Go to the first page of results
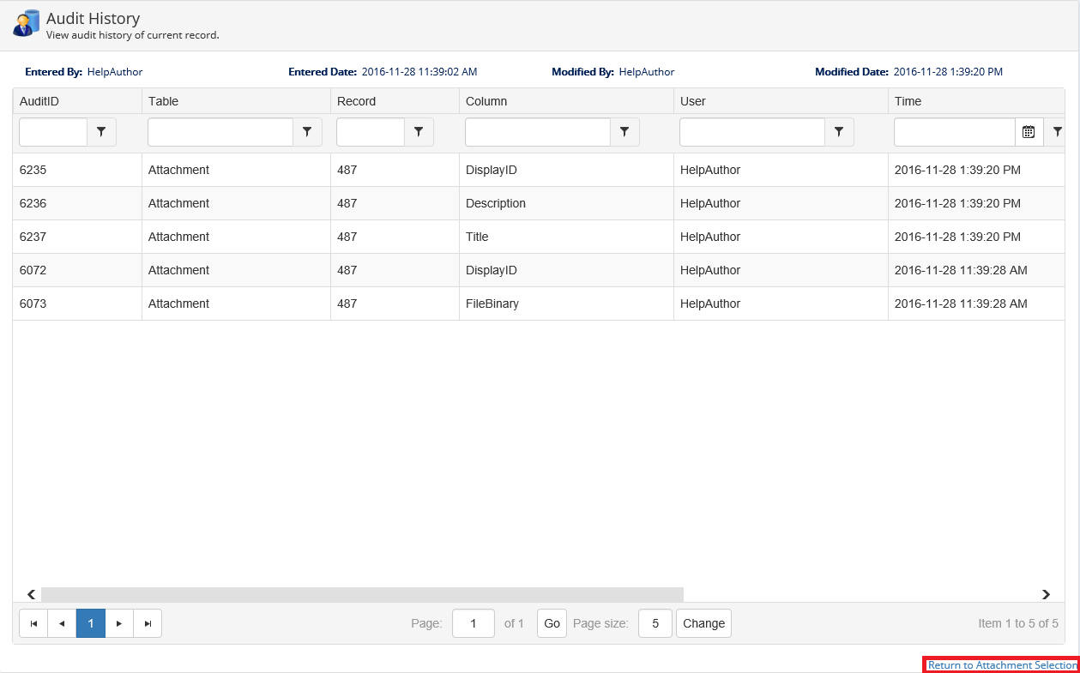The image size is (1080, 673). coord(33,623)
